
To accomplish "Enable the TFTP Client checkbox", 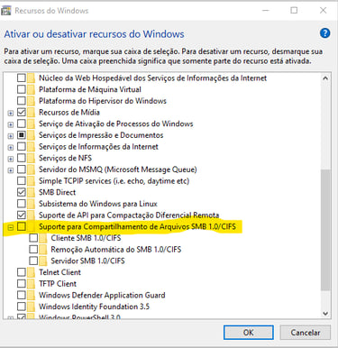I will 22,284.
